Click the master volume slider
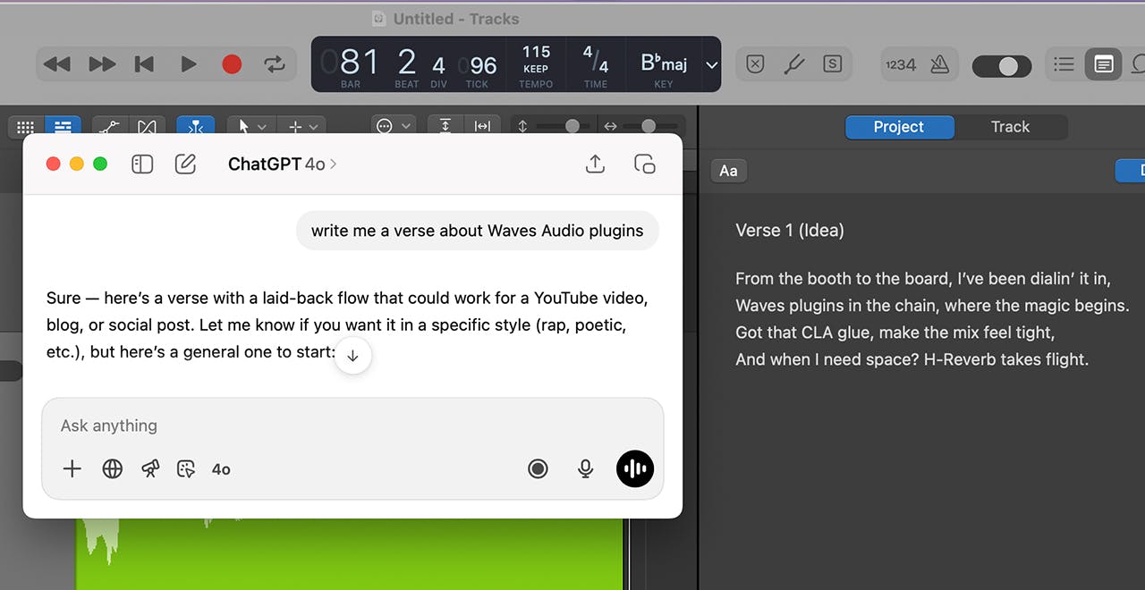This screenshot has height=590, width=1145. 1001,66
